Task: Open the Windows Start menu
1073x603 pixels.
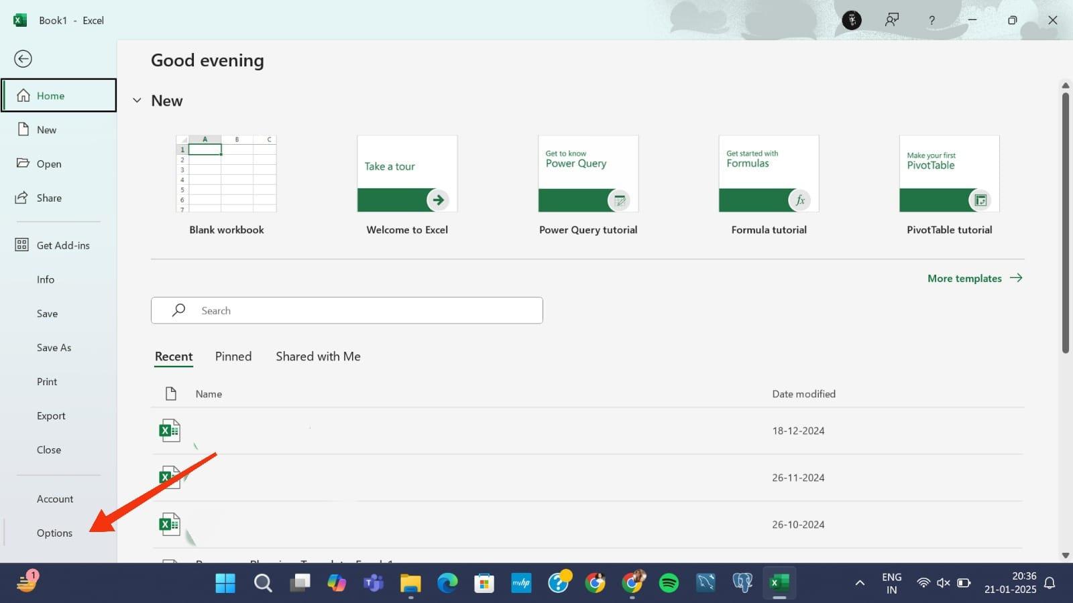Action: (225, 583)
